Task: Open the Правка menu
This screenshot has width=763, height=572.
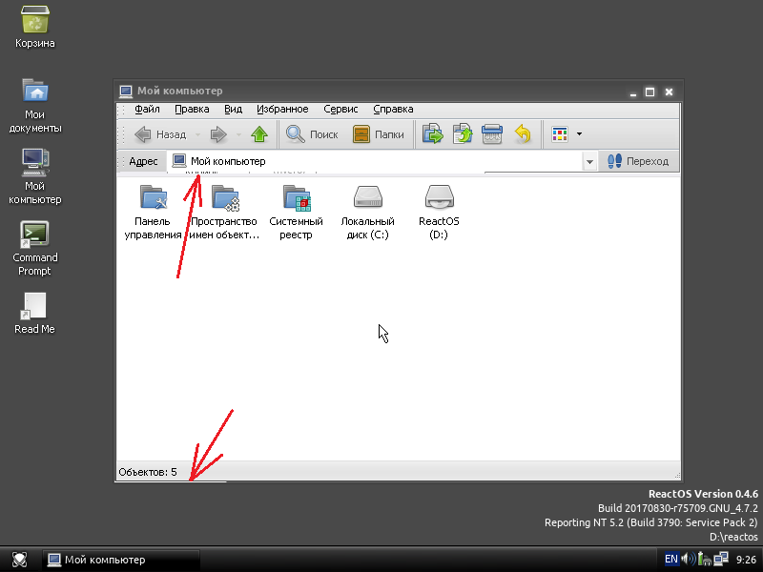Action: pyautogui.click(x=192, y=109)
